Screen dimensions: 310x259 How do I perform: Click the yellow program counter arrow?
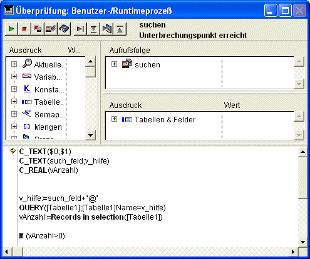(x=13, y=151)
